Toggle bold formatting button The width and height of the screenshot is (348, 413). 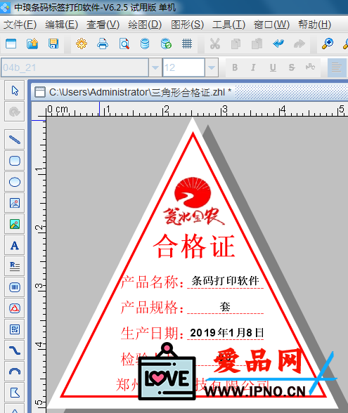(235, 67)
